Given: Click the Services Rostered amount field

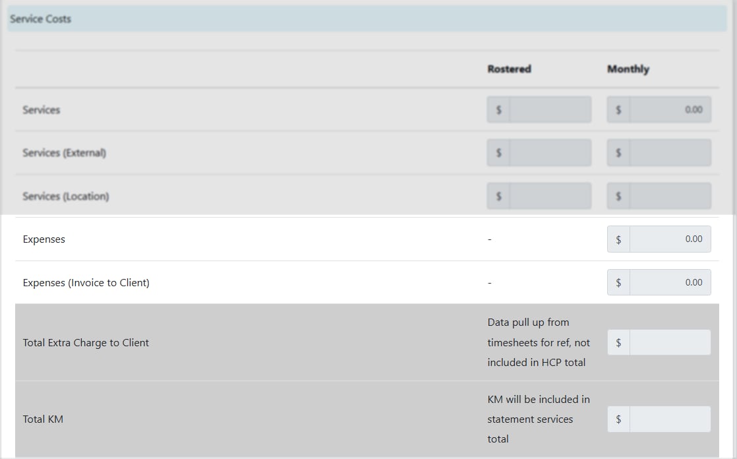Looking at the screenshot, I should coord(550,109).
